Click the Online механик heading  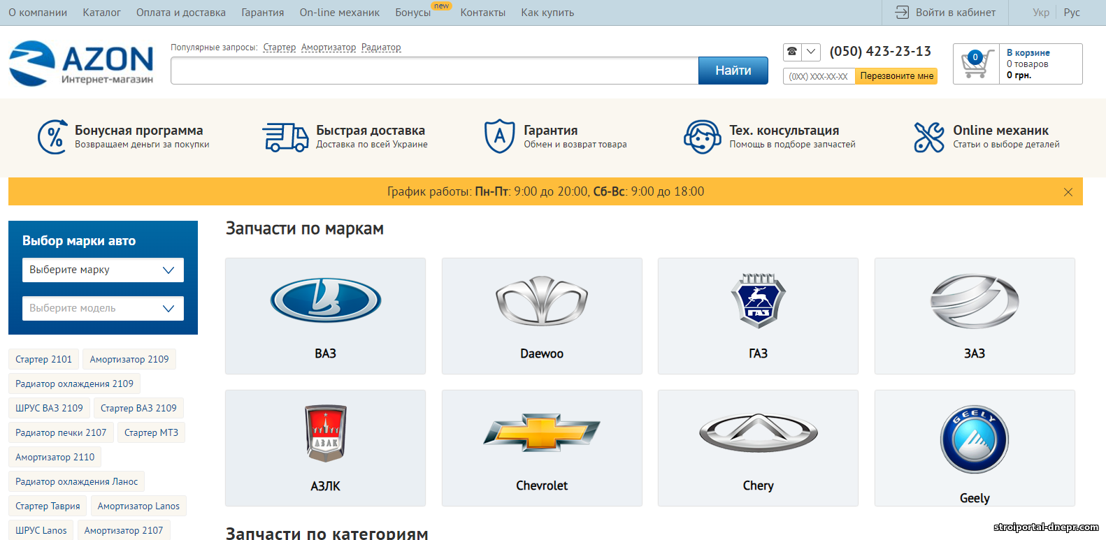[x=1001, y=131]
